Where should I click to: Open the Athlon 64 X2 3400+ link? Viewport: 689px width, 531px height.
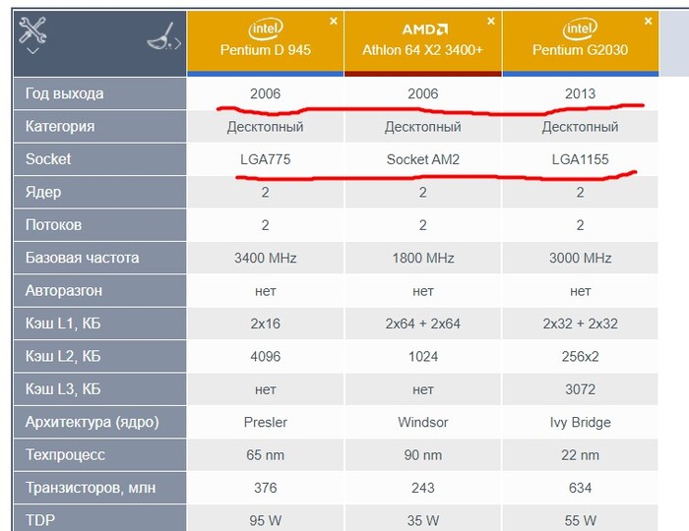point(423,50)
